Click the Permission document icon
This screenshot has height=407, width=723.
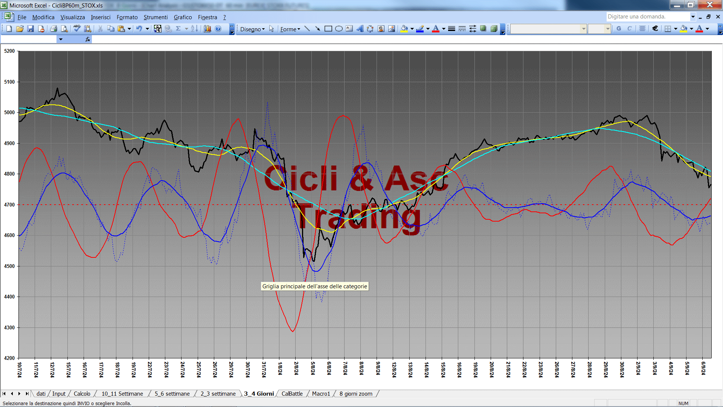click(41, 29)
